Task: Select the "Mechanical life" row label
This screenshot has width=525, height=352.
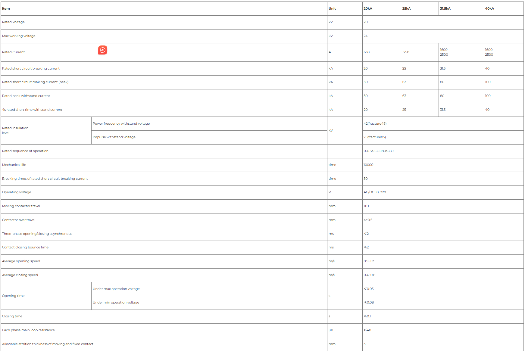Action: [x=14, y=165]
